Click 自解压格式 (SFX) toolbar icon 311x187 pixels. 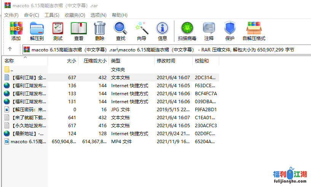pyautogui.click(x=254, y=30)
